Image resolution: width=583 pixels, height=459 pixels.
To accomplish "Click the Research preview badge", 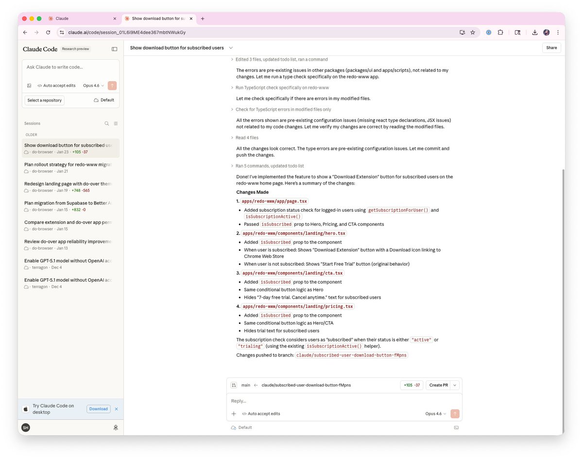I will tap(76, 49).
